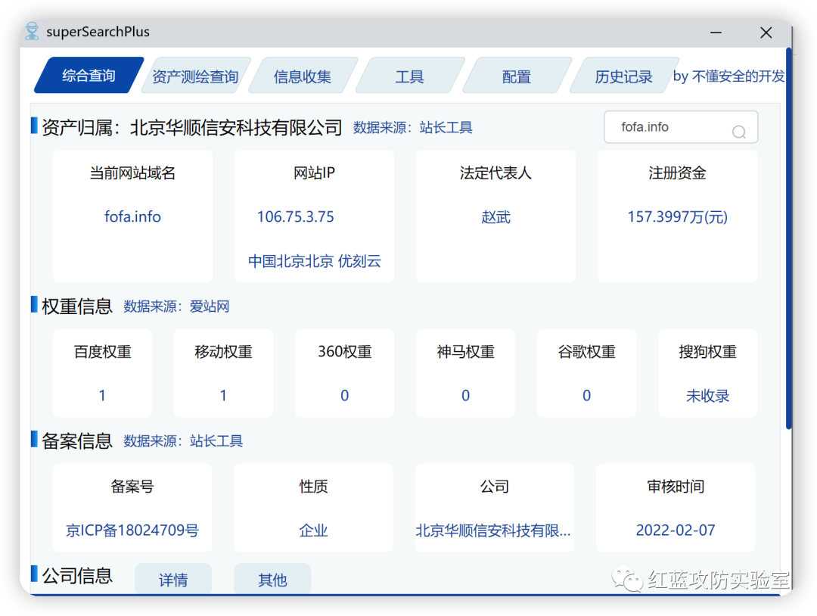This screenshot has height=616, width=817.
Task: Go to the 配置 tab
Action: [x=517, y=76]
